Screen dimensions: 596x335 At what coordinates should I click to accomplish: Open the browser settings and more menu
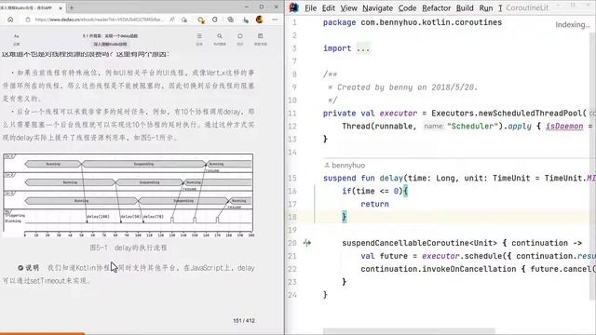[275, 20]
